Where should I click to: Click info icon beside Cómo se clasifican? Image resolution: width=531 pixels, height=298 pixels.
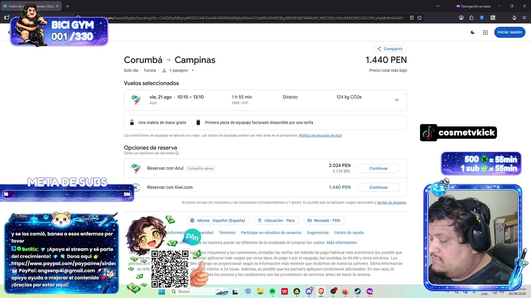click(177, 153)
